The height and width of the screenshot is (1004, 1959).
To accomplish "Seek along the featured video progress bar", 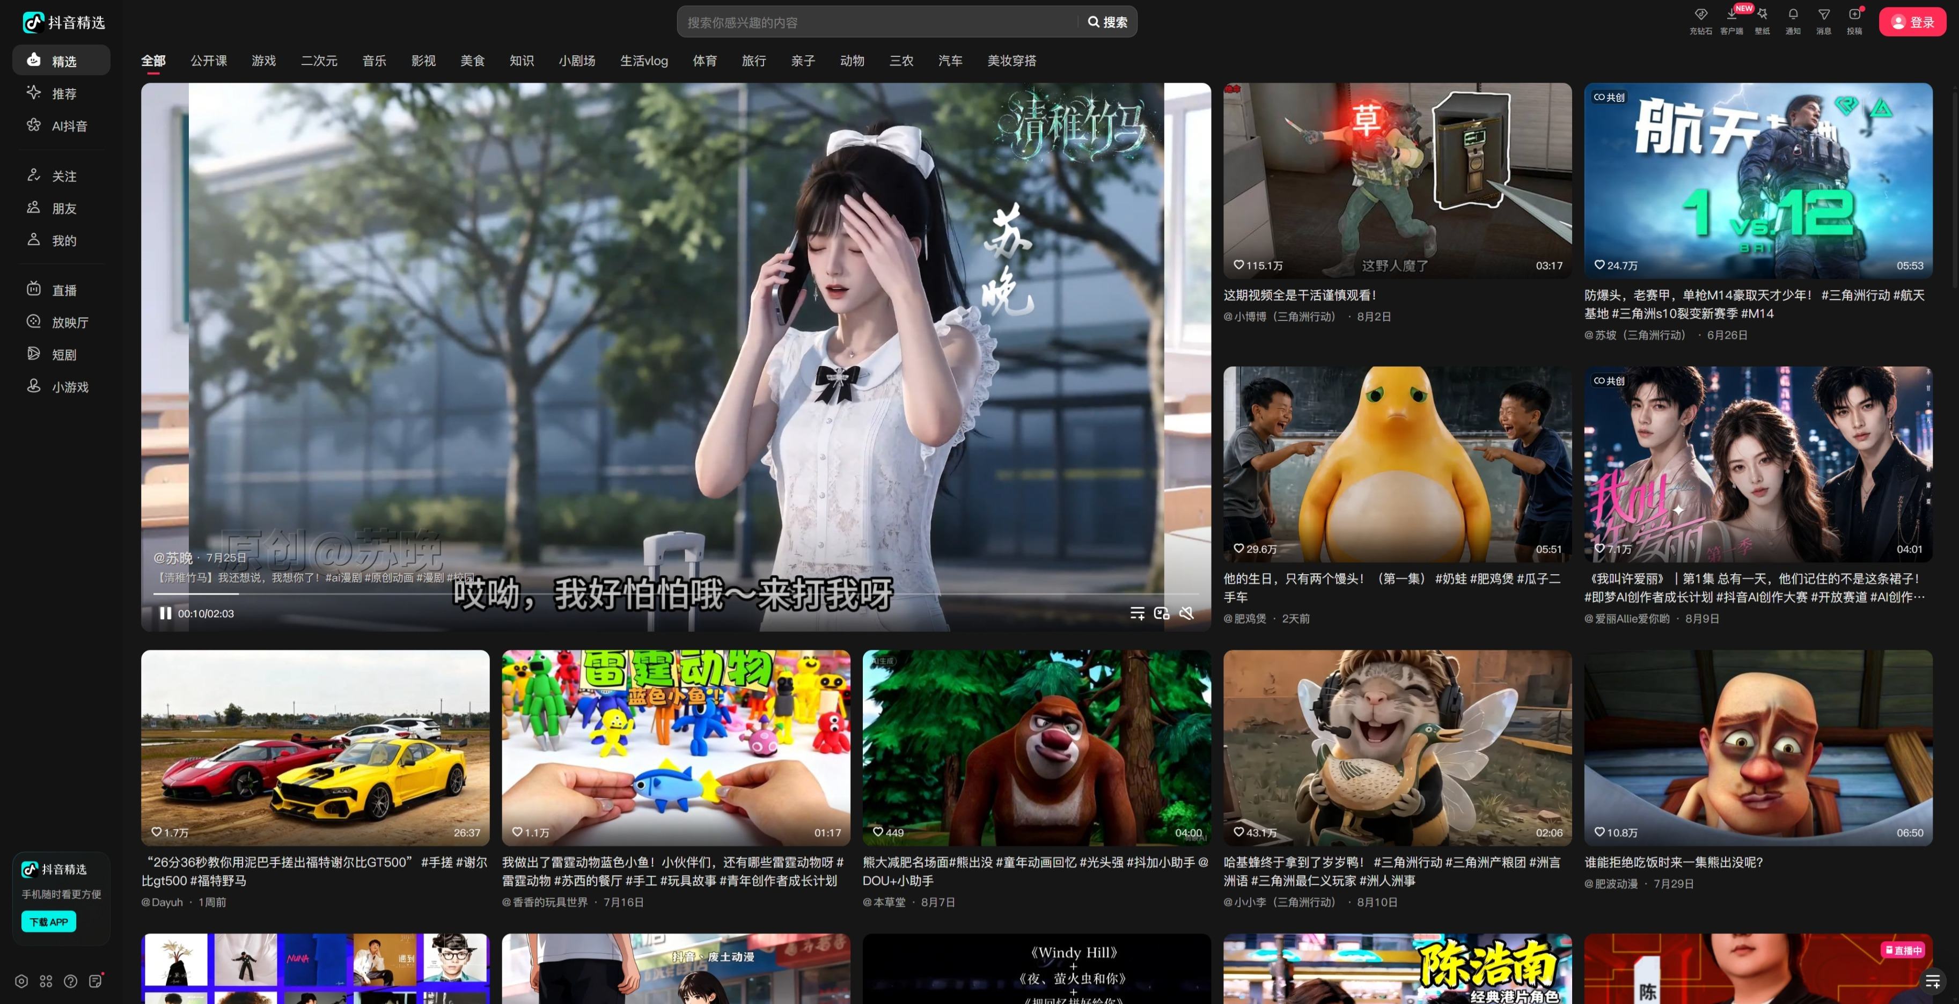I will tap(676, 593).
